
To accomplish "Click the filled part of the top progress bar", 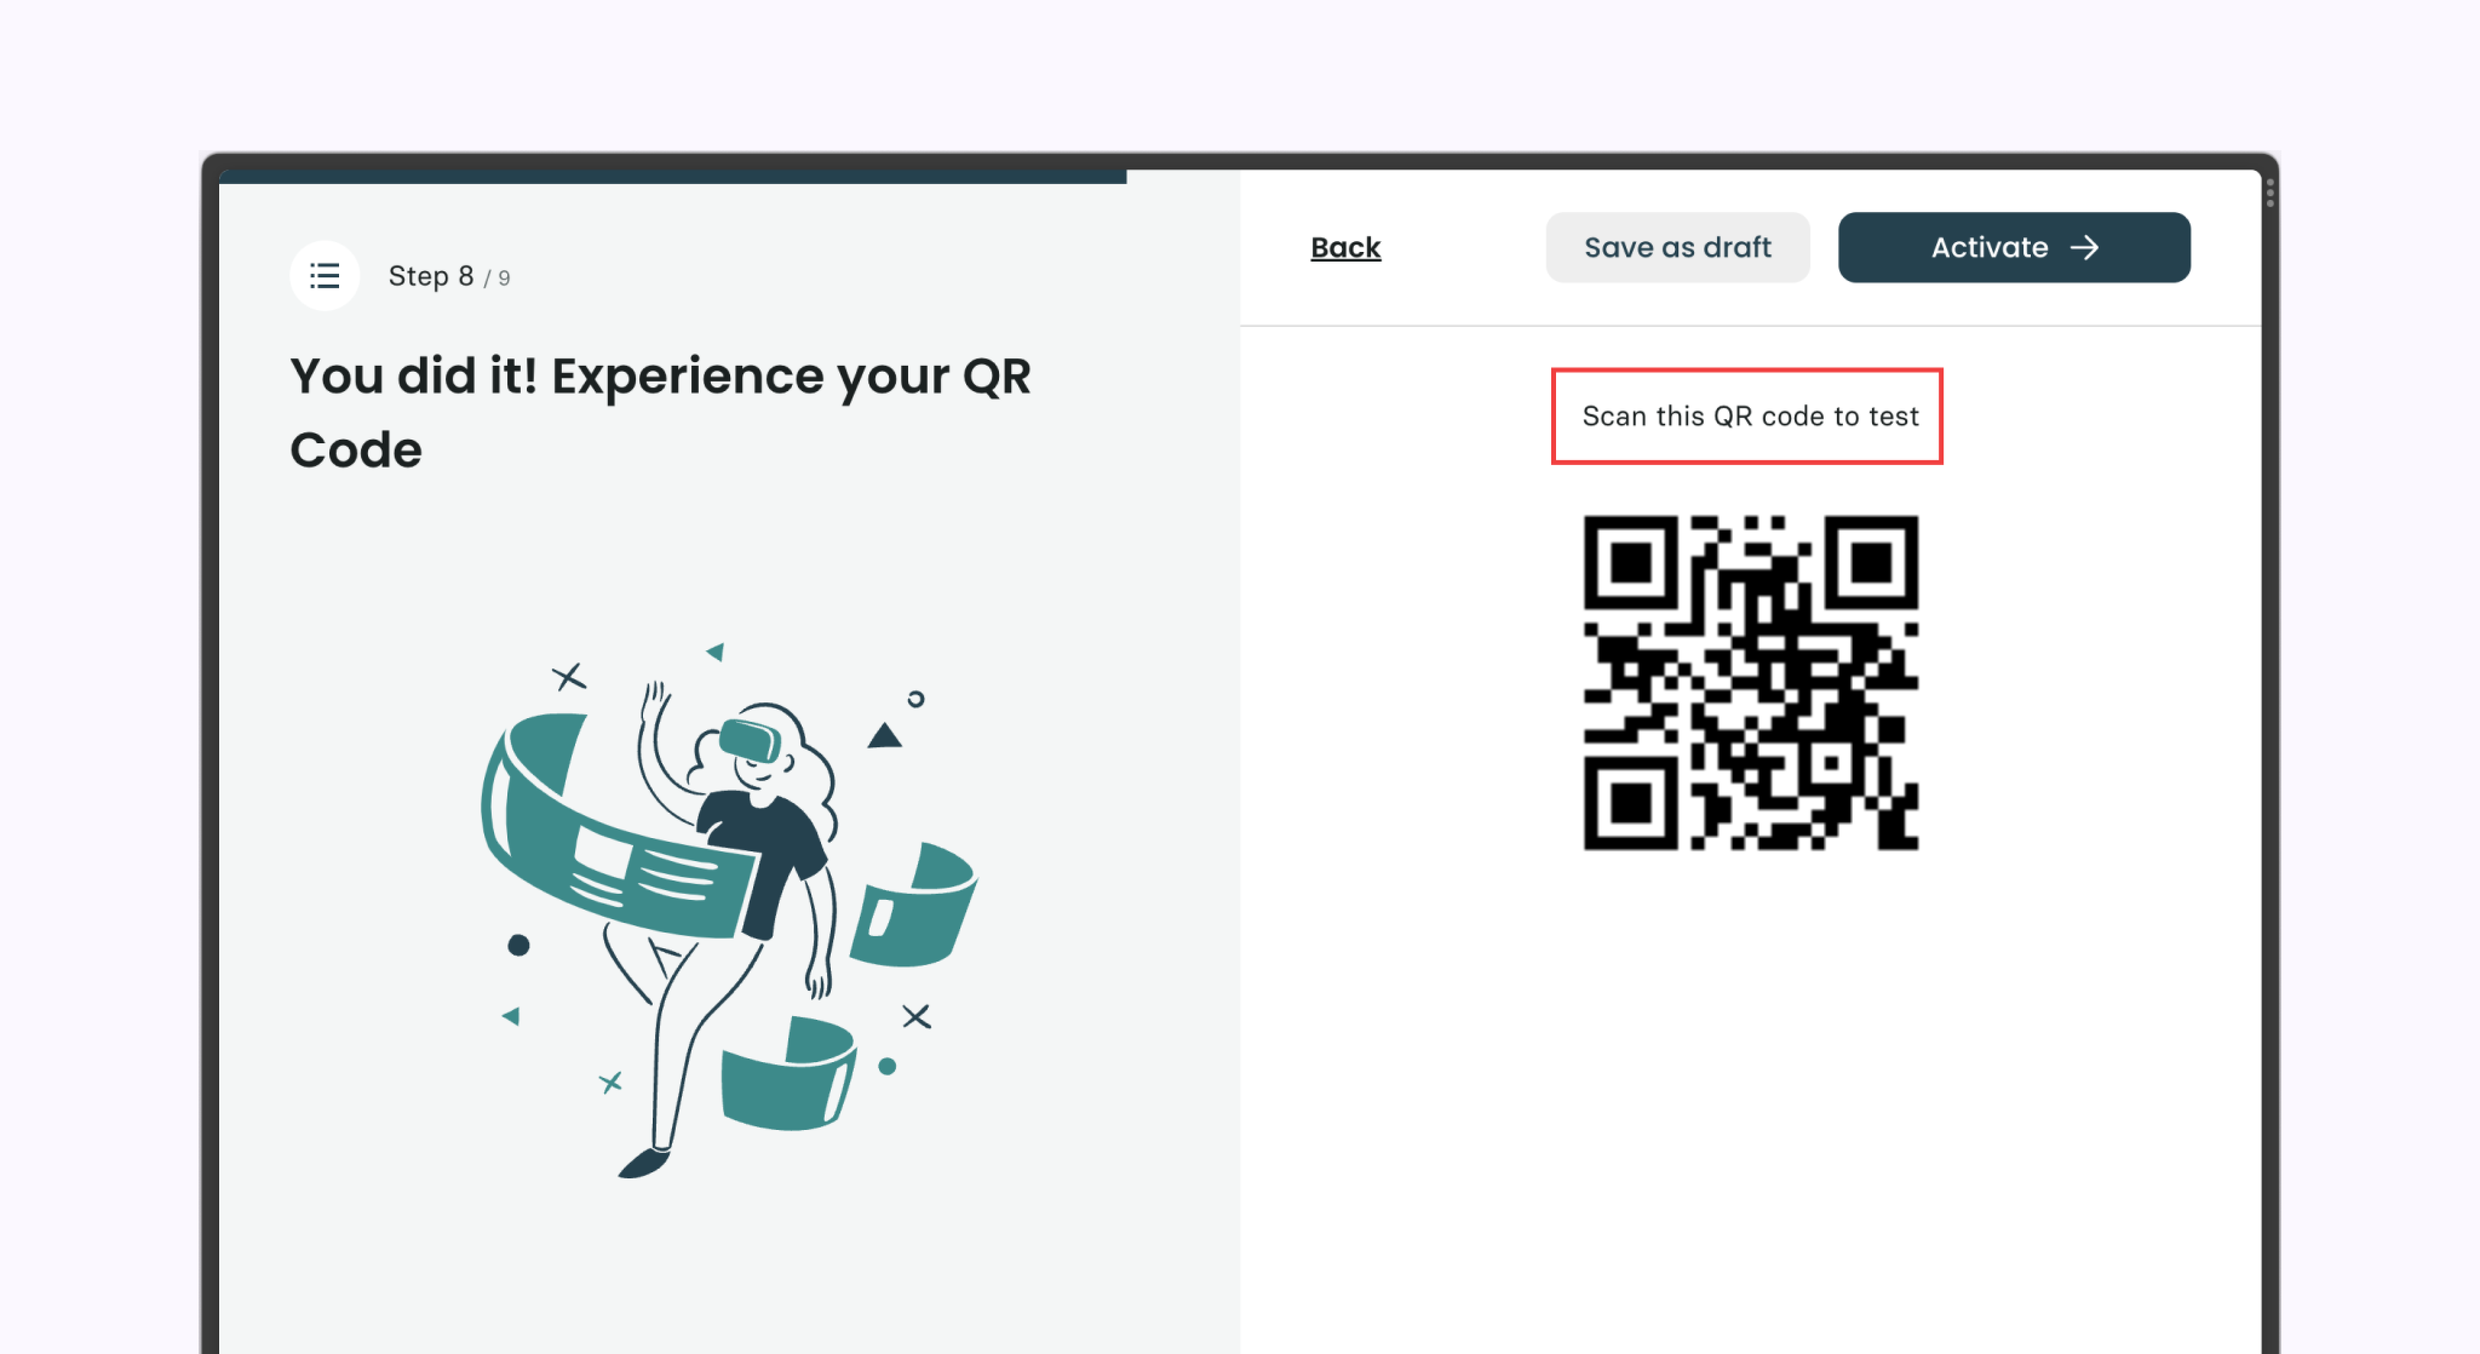I will coord(673,177).
